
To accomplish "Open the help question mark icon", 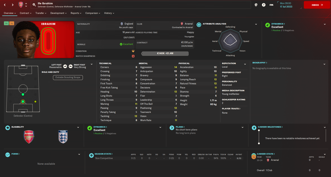I will tap(264, 5).
